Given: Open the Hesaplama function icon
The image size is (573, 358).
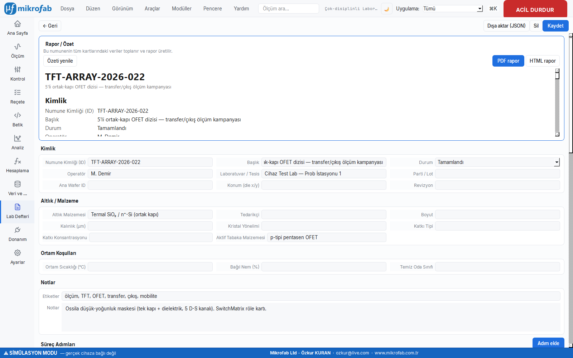Looking at the screenshot, I should pos(17,161).
